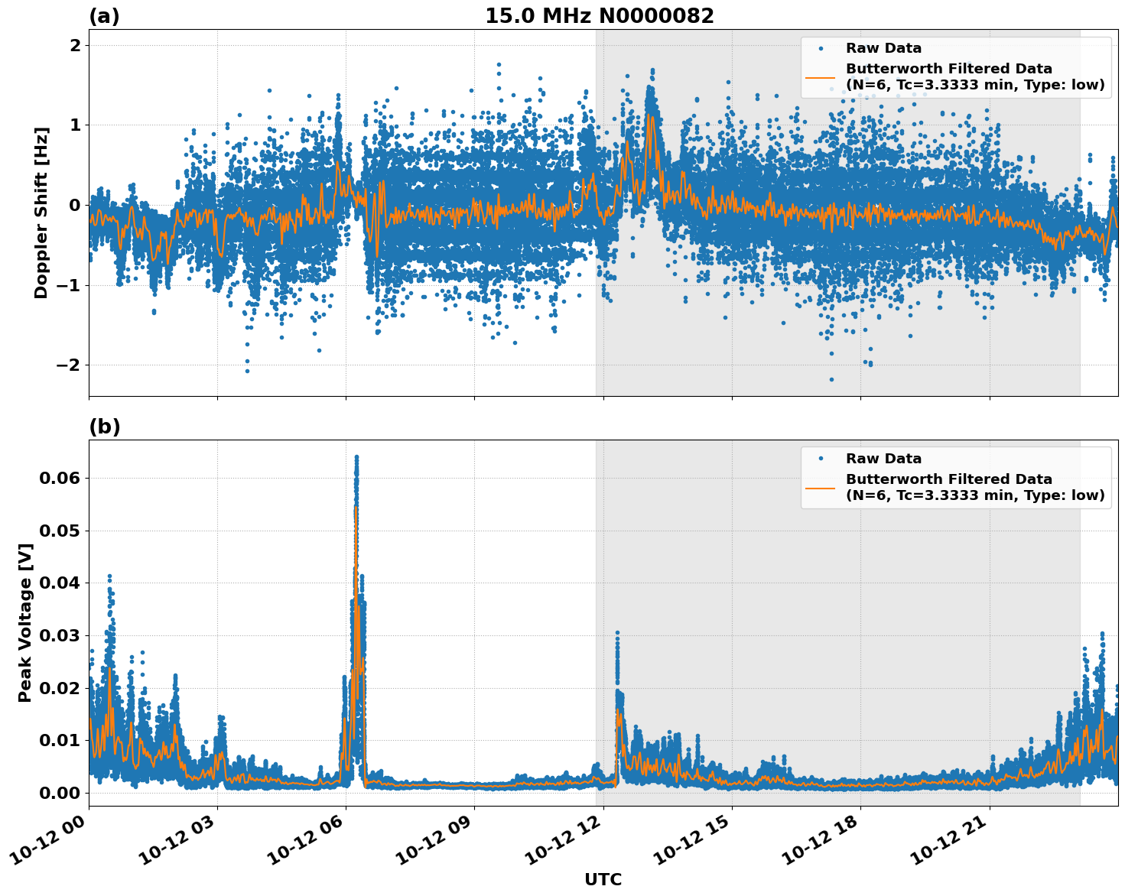Click the 15.0 MHz N0000082 plot title

pyautogui.click(x=599, y=16)
